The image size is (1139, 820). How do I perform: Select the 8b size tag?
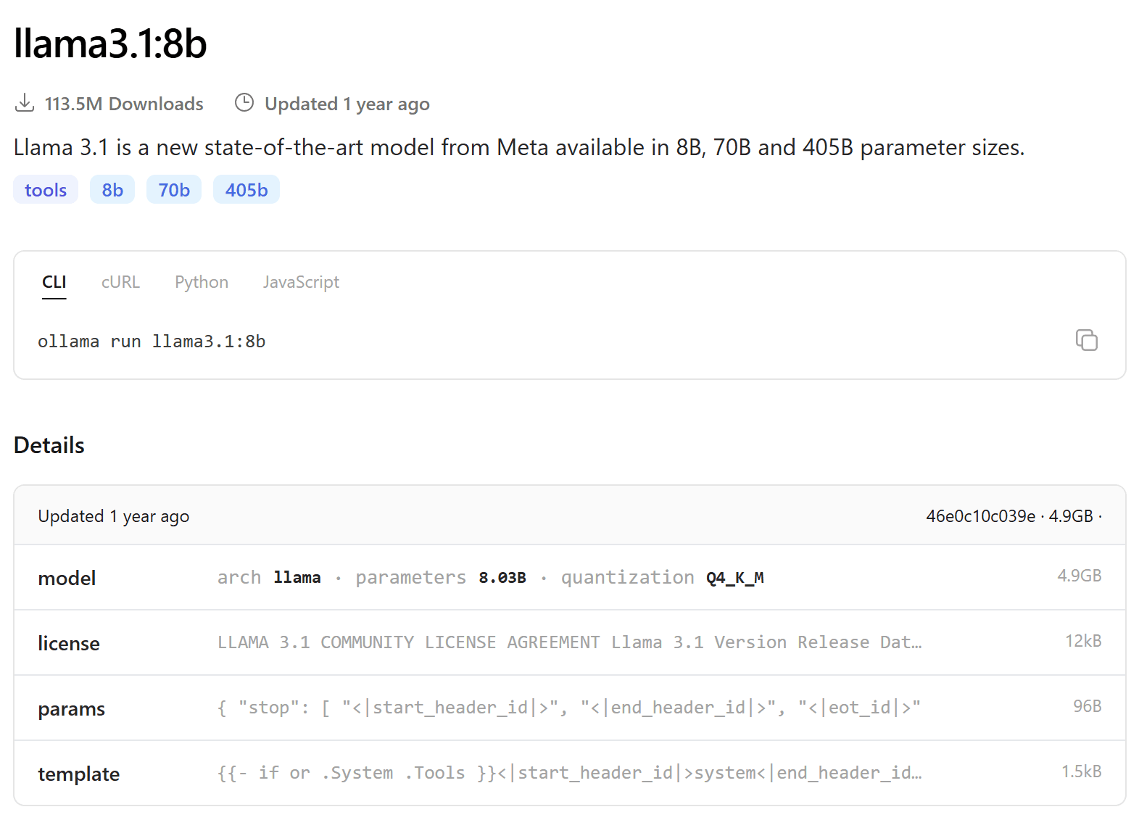tap(112, 190)
